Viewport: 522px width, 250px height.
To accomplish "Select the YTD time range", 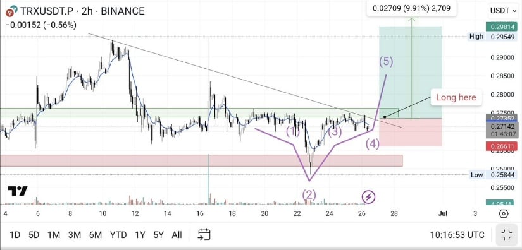I will pyautogui.click(x=118, y=235).
